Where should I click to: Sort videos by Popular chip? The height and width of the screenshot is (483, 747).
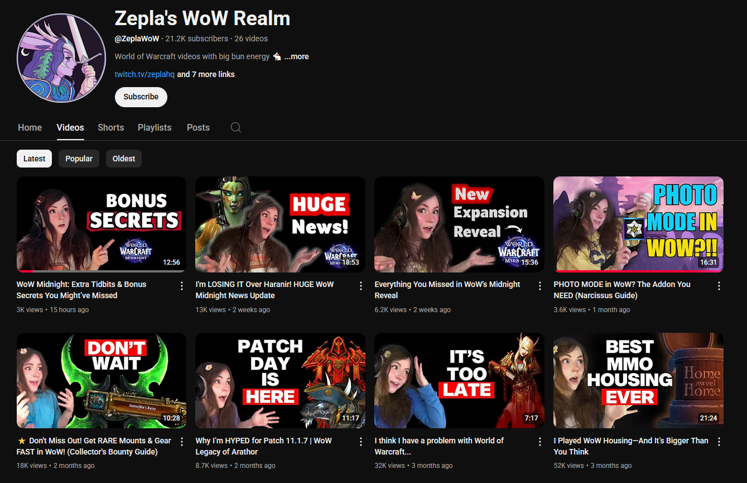point(79,159)
